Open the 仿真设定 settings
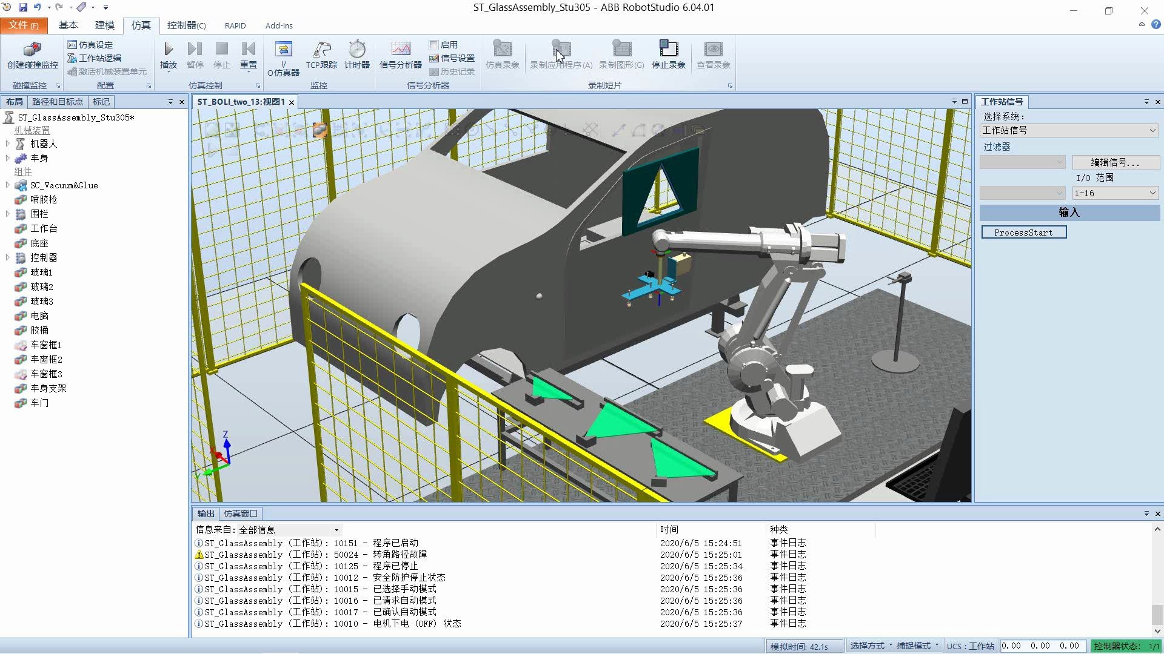 [90, 45]
